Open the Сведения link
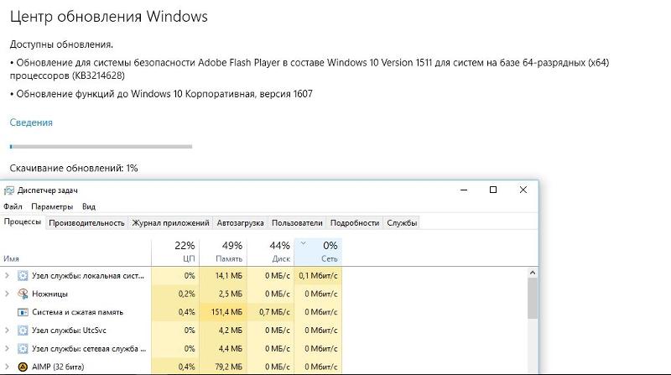671x375 pixels. coord(31,122)
